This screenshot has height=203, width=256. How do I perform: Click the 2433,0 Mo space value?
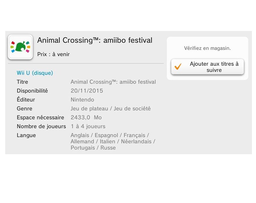[86, 117]
